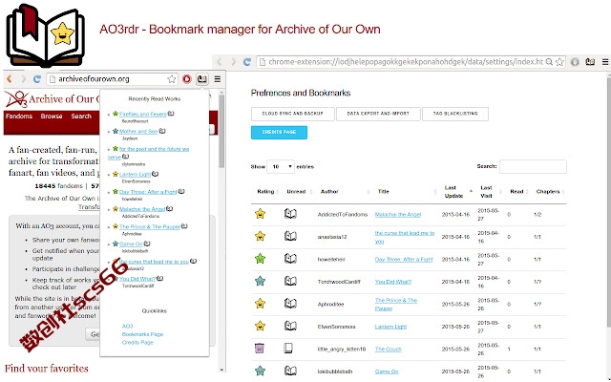Open Tag Blacklisting section
This screenshot has width=611, height=382.
click(x=455, y=114)
